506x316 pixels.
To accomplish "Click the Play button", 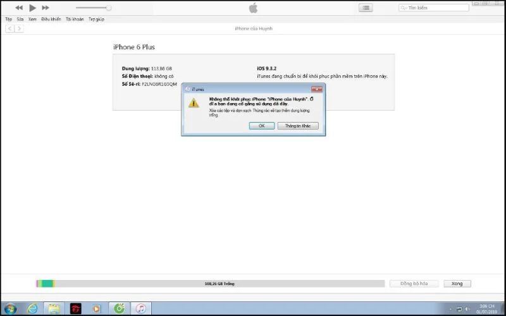I will (x=32, y=8).
